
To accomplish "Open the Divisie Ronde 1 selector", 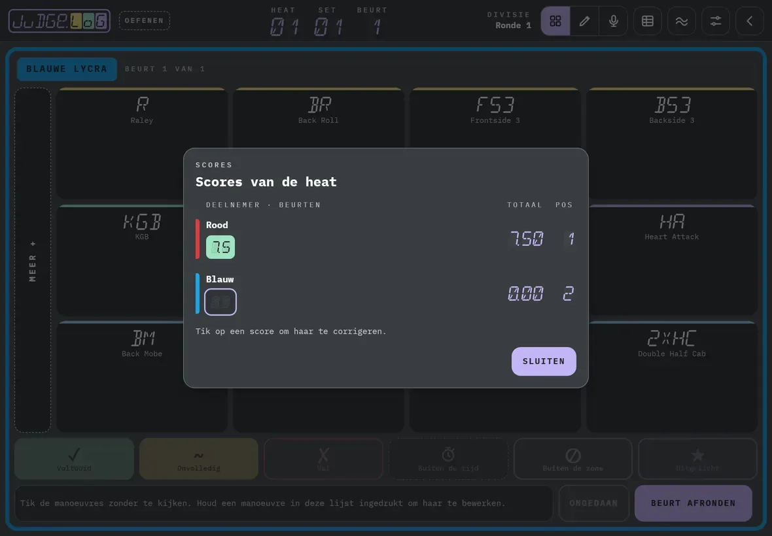I will 508,21.
